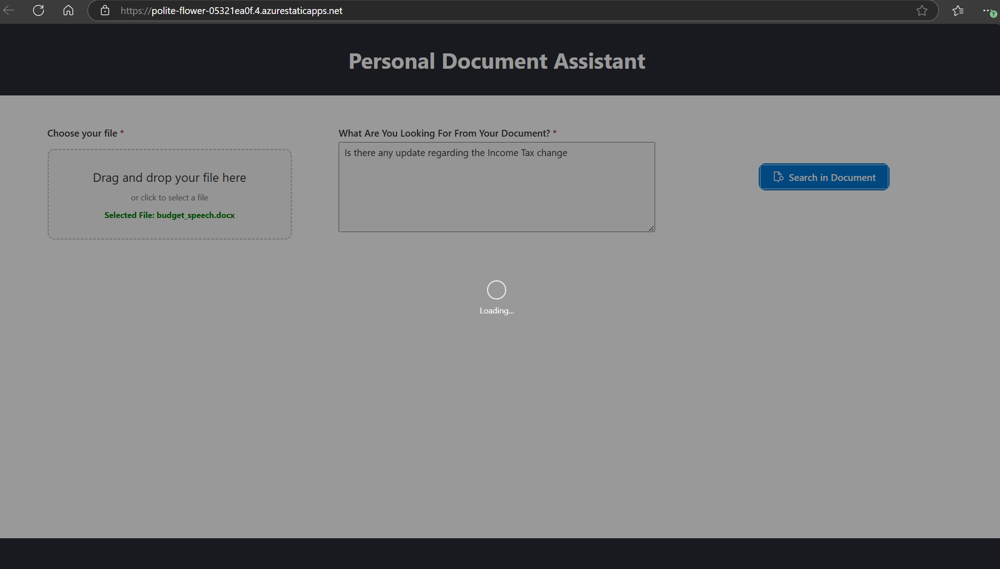
Task: Click the loading spinner circle
Action: pos(496,290)
